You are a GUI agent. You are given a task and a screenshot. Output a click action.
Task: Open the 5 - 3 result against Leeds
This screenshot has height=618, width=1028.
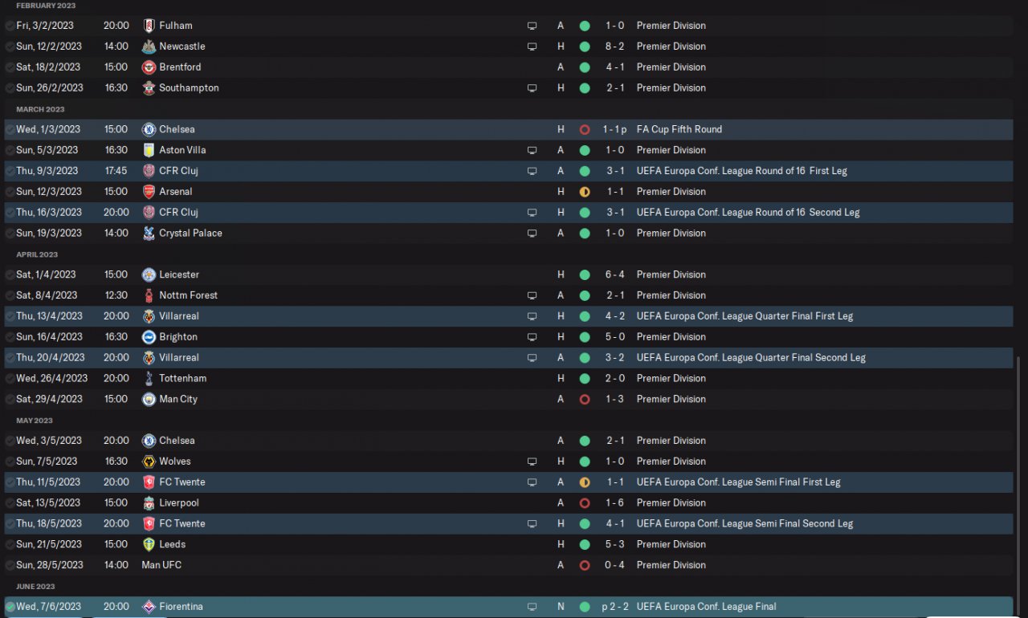tap(615, 545)
